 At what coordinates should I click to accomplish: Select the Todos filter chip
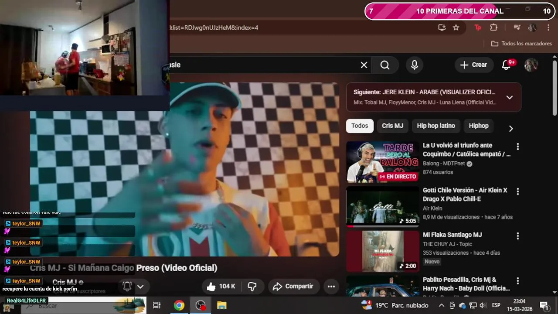pyautogui.click(x=360, y=126)
